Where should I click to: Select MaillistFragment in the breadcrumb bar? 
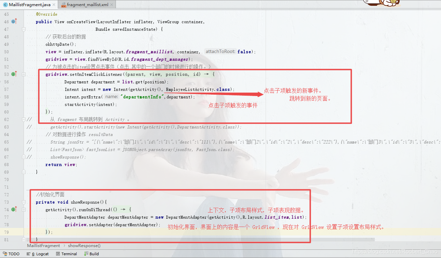pos(43,246)
